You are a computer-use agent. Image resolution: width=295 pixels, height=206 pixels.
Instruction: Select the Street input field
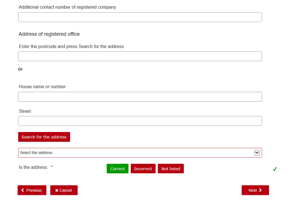pos(140,121)
